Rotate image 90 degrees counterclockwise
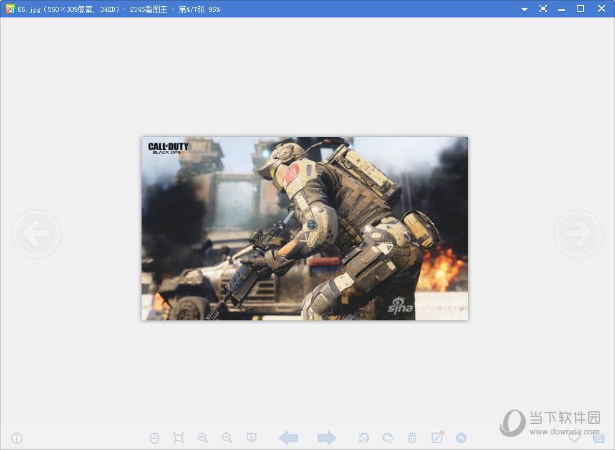The width and height of the screenshot is (615, 450). (x=364, y=438)
